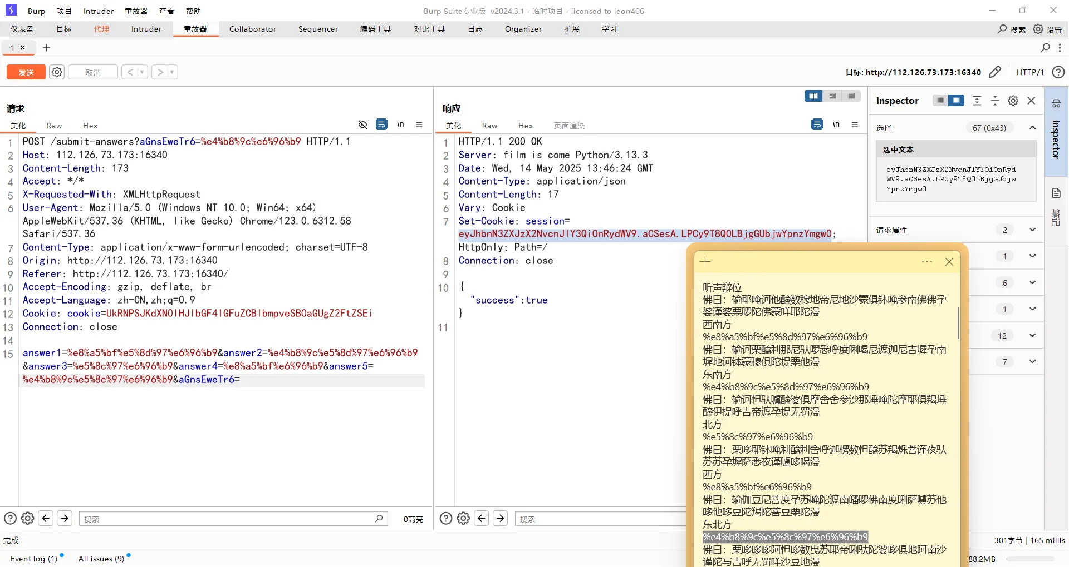This screenshot has height=567, width=1069.
Task: Expand the Inspector section with count 6
Action: (x=1032, y=282)
